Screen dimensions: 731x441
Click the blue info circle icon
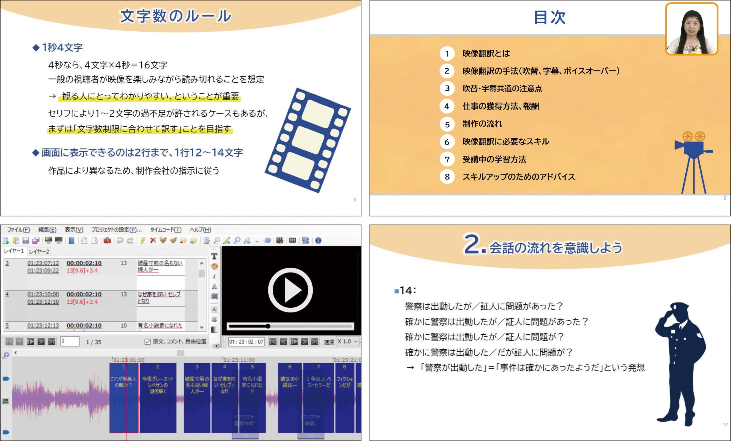[x=318, y=241]
